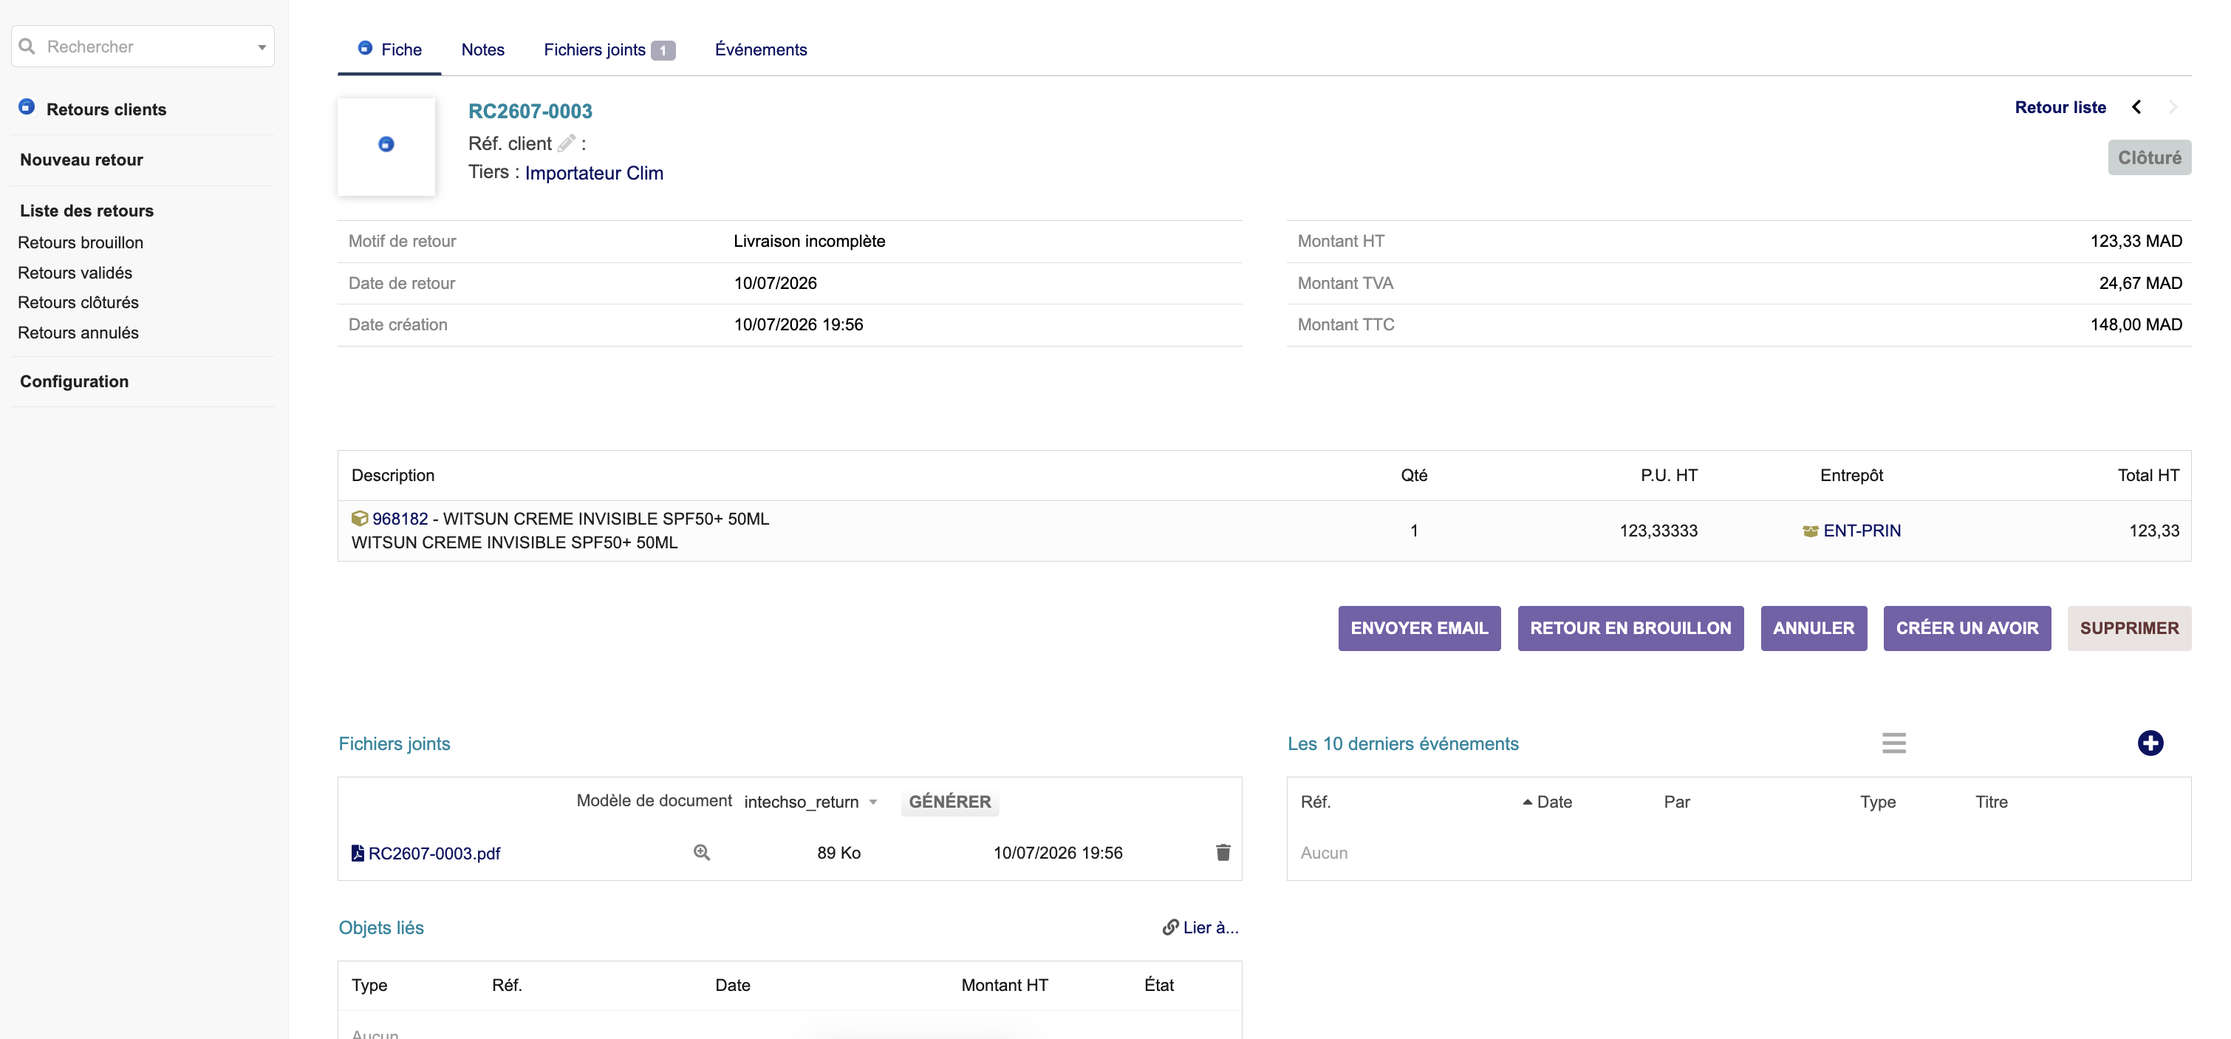The height and width of the screenshot is (1039, 2231).
Task: Click the return thumbnail image
Action: coord(386,146)
